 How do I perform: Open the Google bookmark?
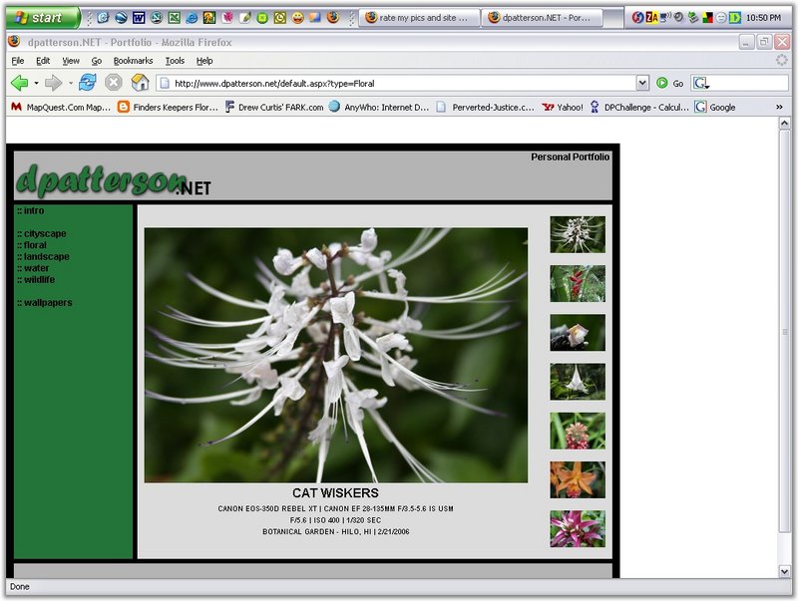(x=715, y=108)
